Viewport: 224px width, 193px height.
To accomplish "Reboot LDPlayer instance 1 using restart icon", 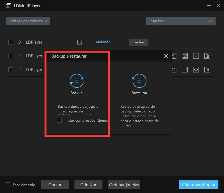I will click(x=174, y=56).
